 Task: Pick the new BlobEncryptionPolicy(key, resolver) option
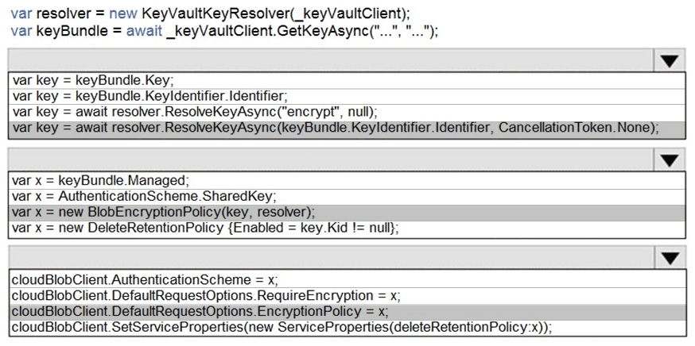[164, 212]
